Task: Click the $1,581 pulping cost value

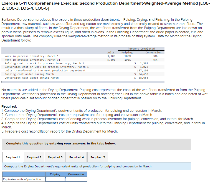Action: point(141,63)
